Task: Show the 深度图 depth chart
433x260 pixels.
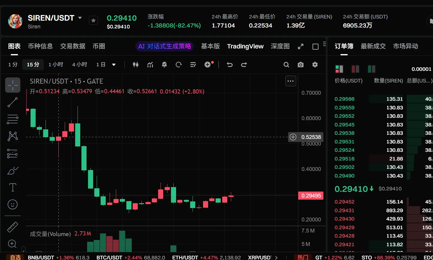Action: coord(280,46)
